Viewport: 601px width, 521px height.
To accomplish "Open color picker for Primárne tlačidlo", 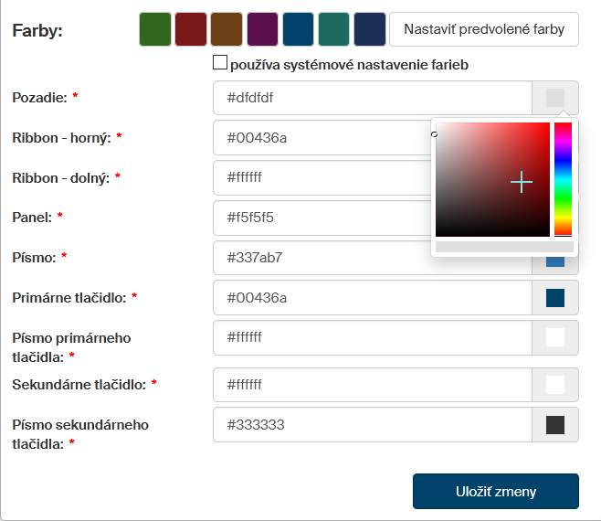I will (554, 298).
